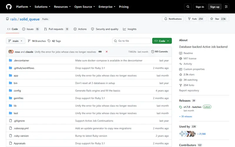Viewport: 235px width, 147px height.
Task: Open the solid_queue repository link
Action: click(30, 19)
